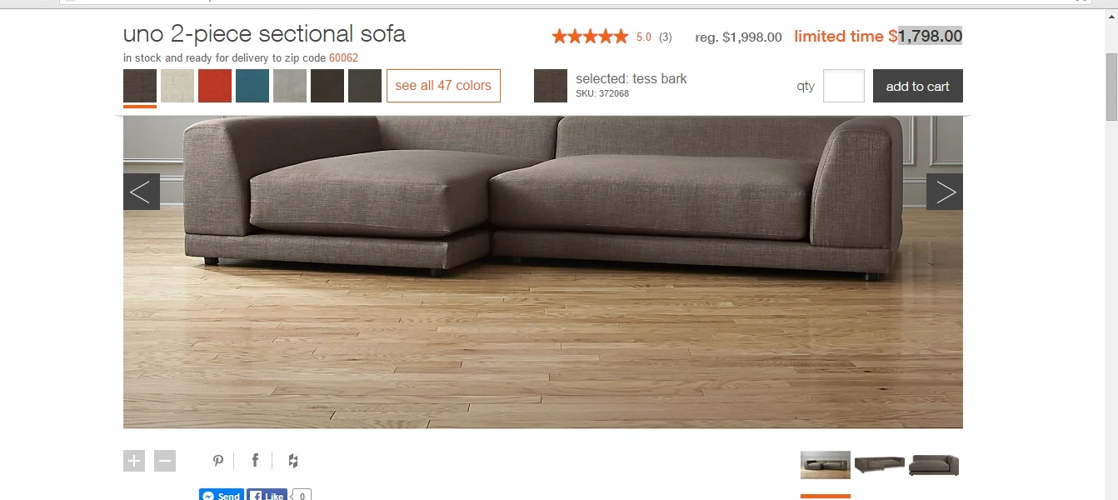1118x500 pixels.
Task: Select the teal blue fabric swatch
Action: [252, 86]
